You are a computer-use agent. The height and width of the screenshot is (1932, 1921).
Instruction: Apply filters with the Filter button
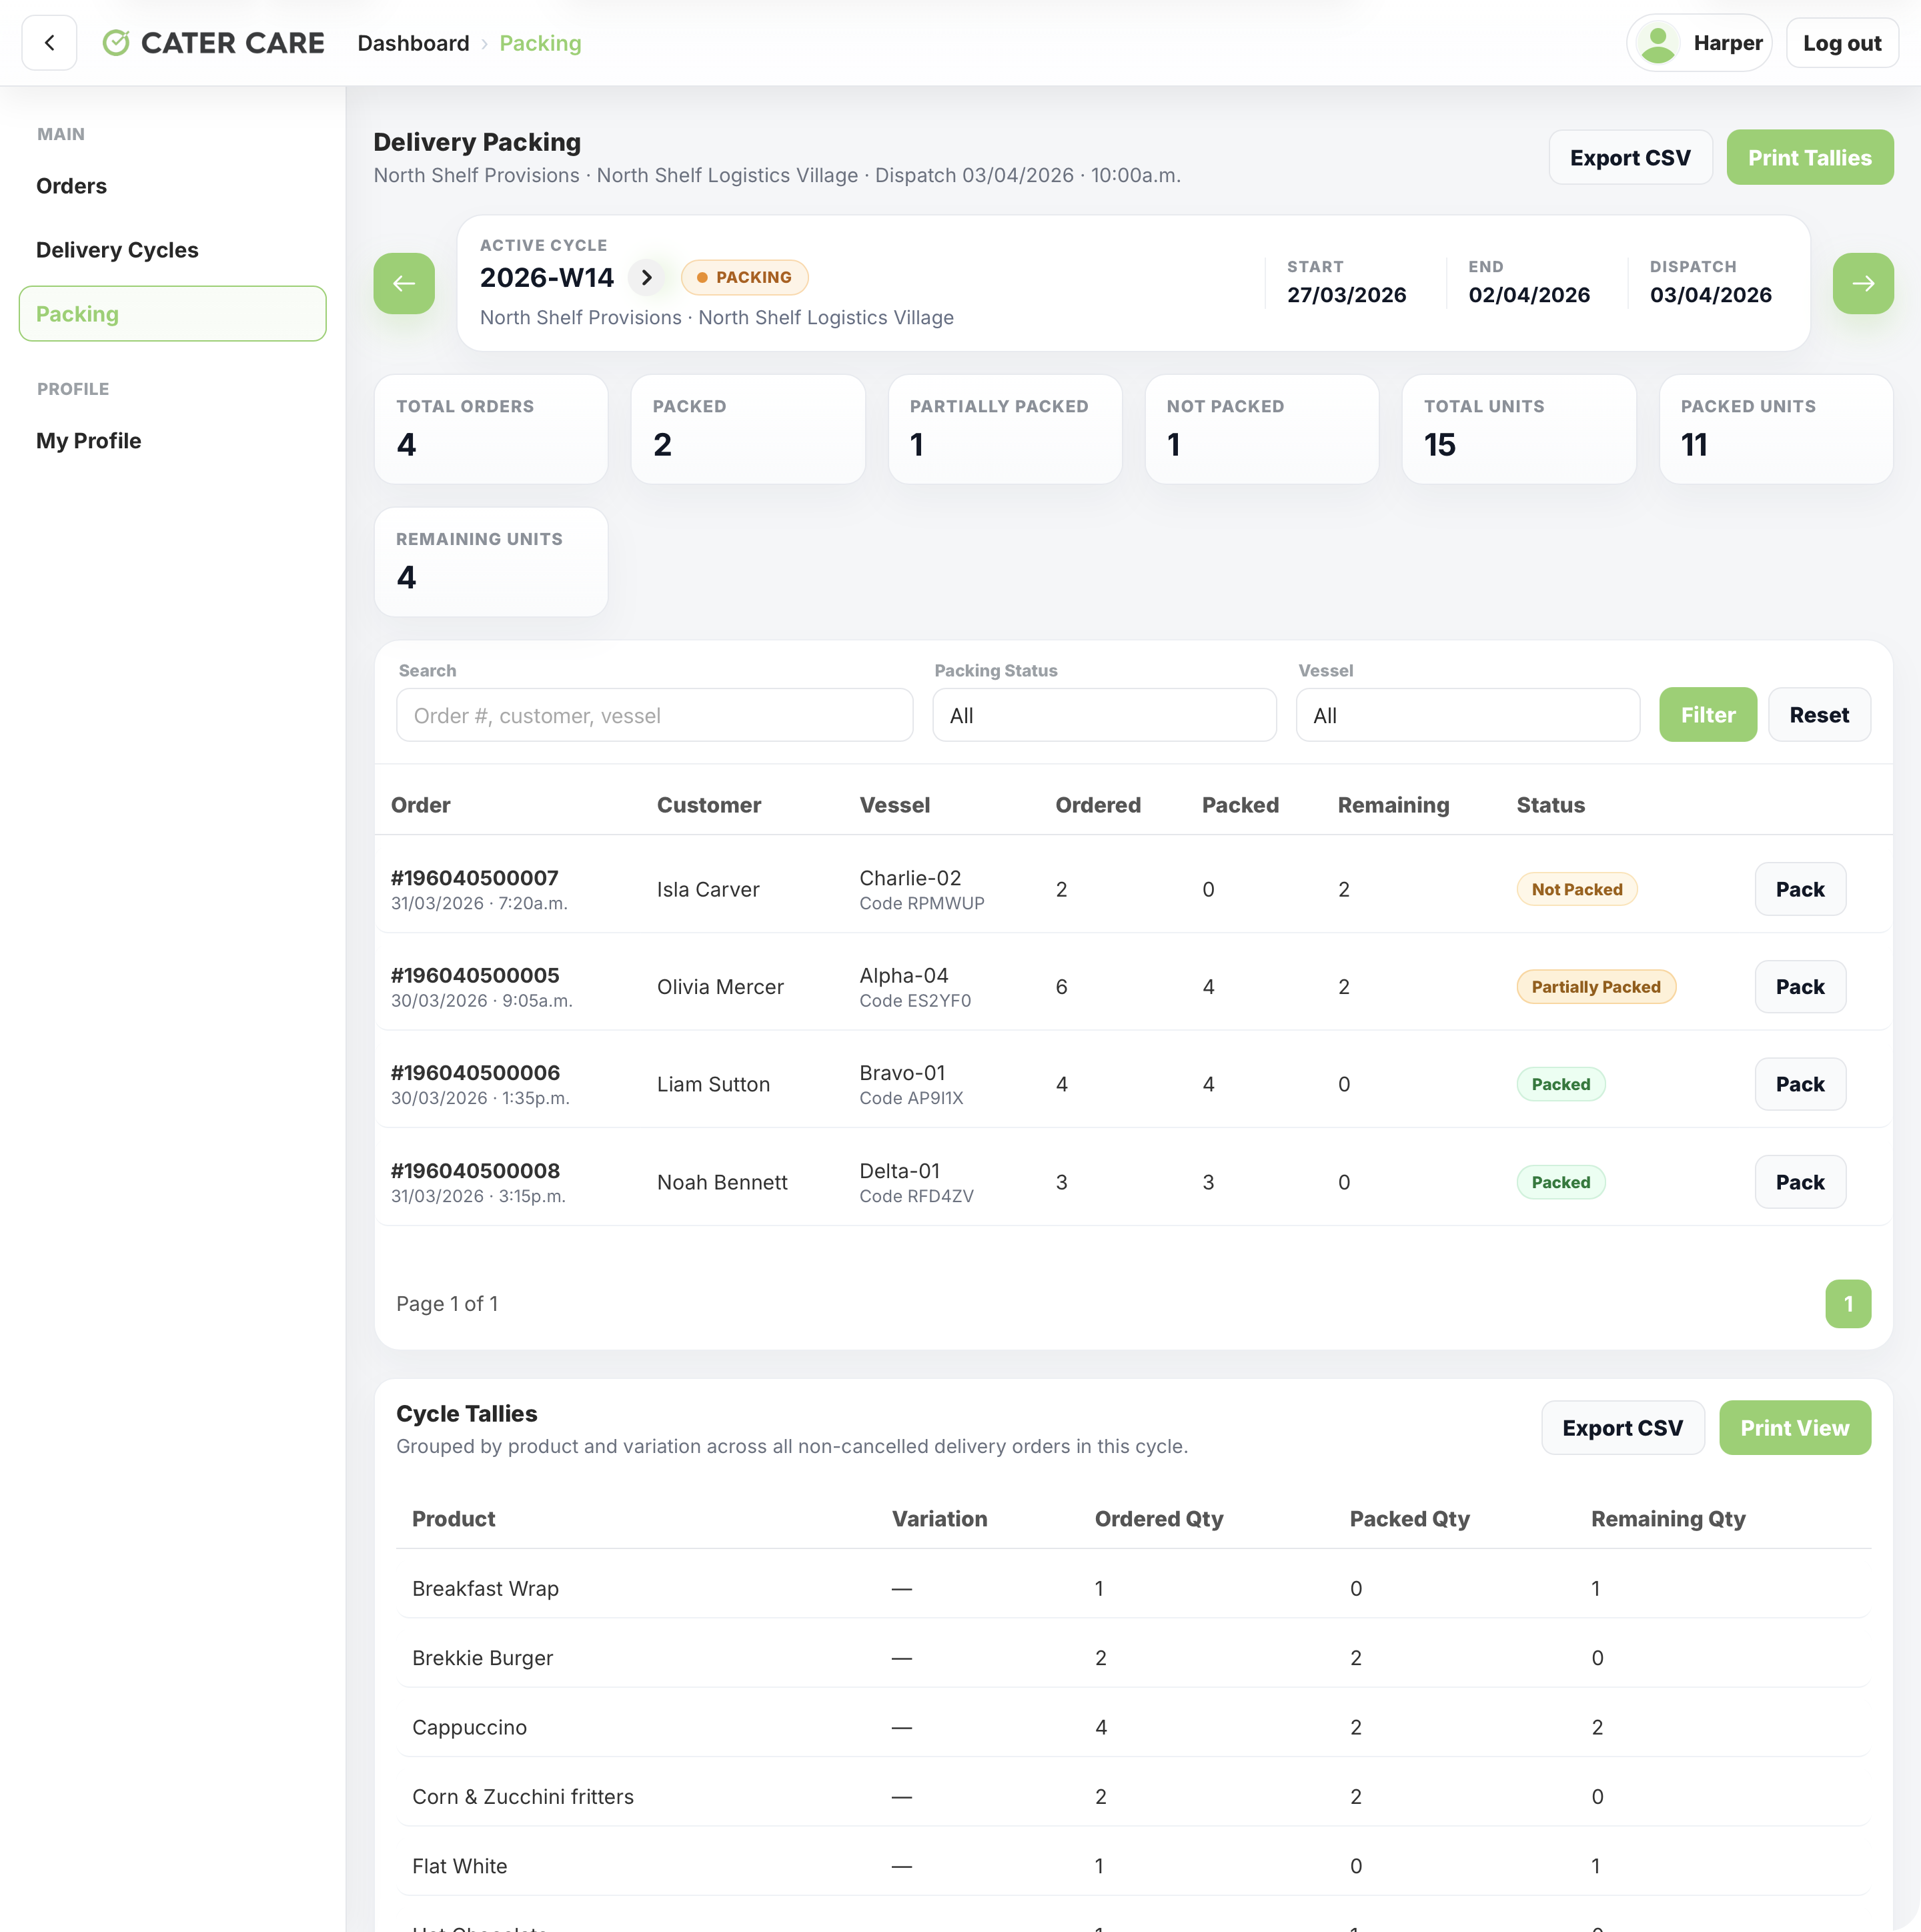1707,715
